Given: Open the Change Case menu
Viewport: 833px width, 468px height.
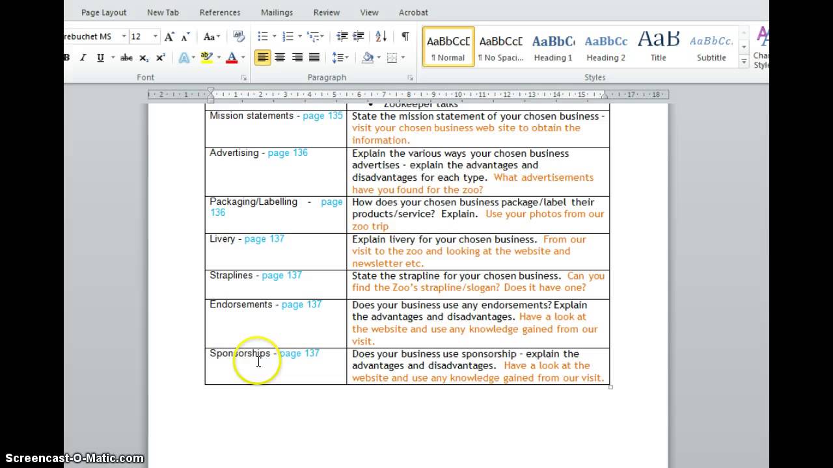Looking at the screenshot, I should [x=212, y=36].
